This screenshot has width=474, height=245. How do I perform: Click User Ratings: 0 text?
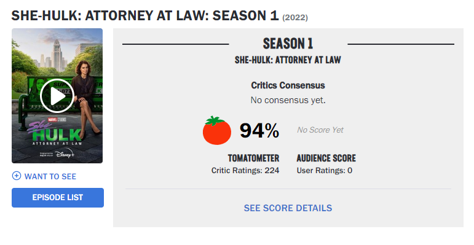coord(325,170)
